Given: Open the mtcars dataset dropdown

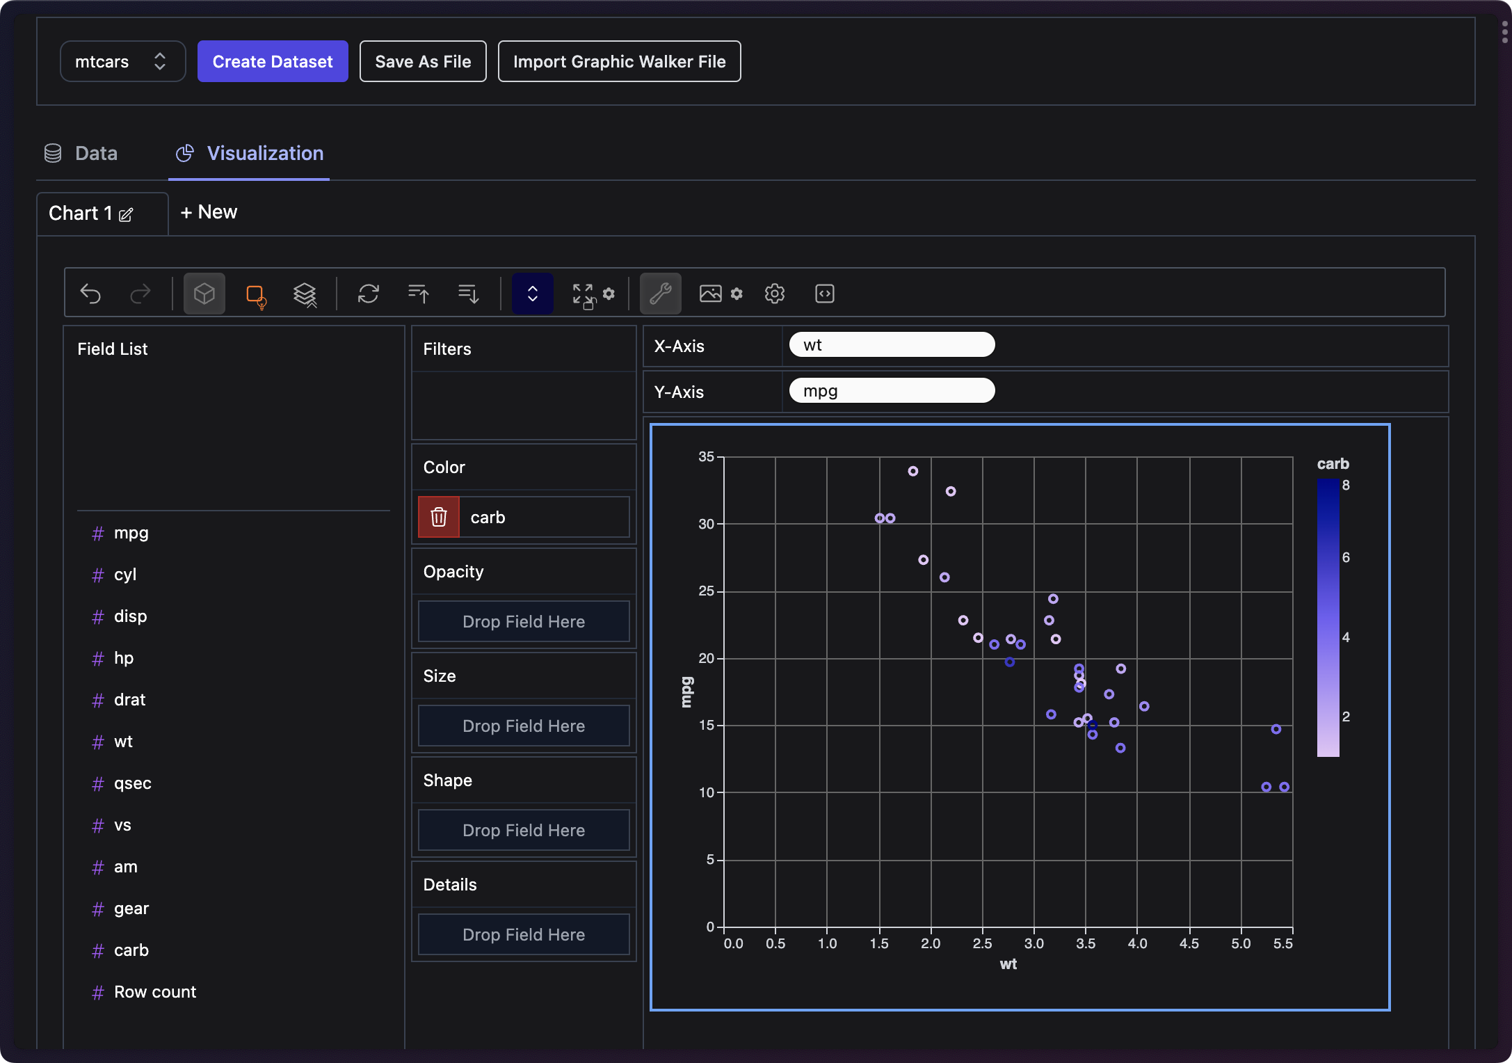Looking at the screenshot, I should tap(122, 61).
